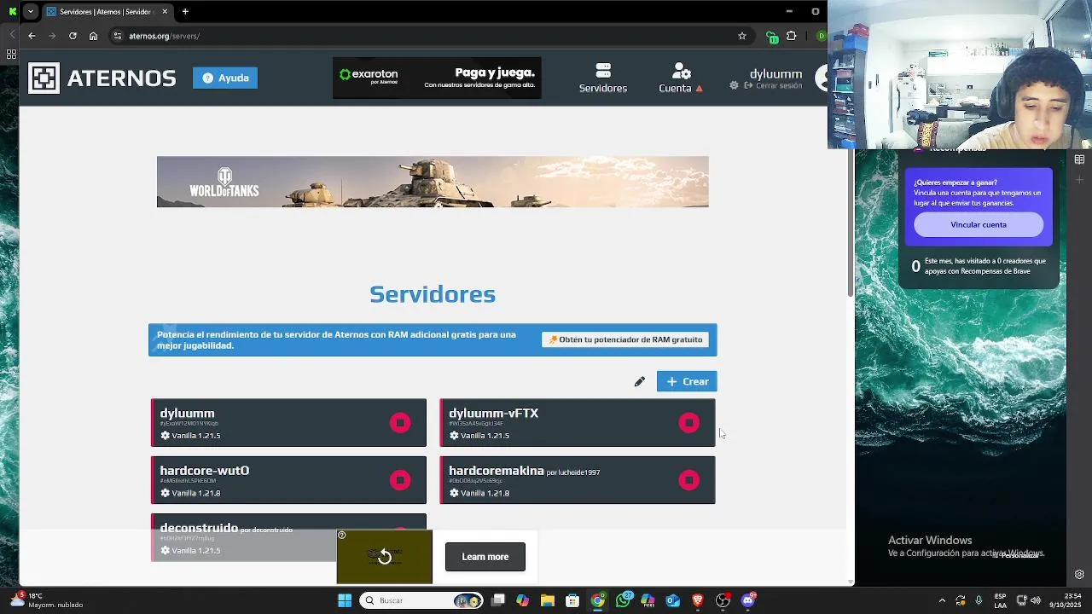Open Discord from the taskbar
Viewport: 1092px width, 614px height.
[748, 600]
